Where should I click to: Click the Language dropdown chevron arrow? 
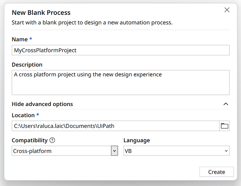pyautogui.click(x=226, y=151)
